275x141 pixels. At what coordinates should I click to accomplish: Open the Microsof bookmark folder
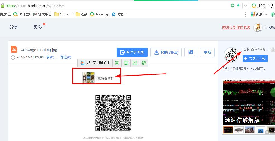(x=64, y=14)
